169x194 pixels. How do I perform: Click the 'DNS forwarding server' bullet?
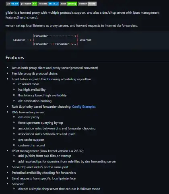click(28, 112)
